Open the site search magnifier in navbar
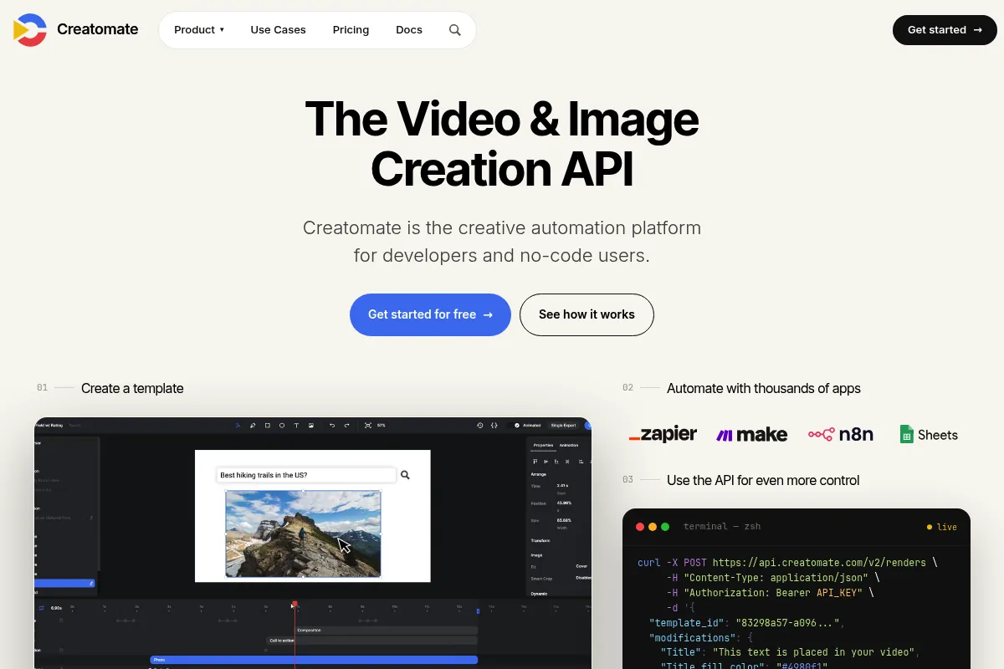The width and height of the screenshot is (1004, 669). coord(455,30)
